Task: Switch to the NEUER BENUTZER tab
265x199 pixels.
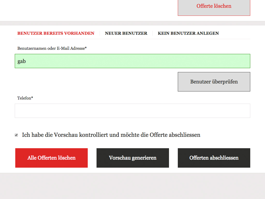Action: click(x=126, y=33)
